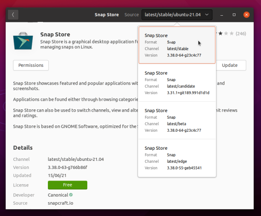Image resolution: width=261 pixels, height=216 pixels.
Task: Go back using the header back arrow
Action: tap(13, 15)
